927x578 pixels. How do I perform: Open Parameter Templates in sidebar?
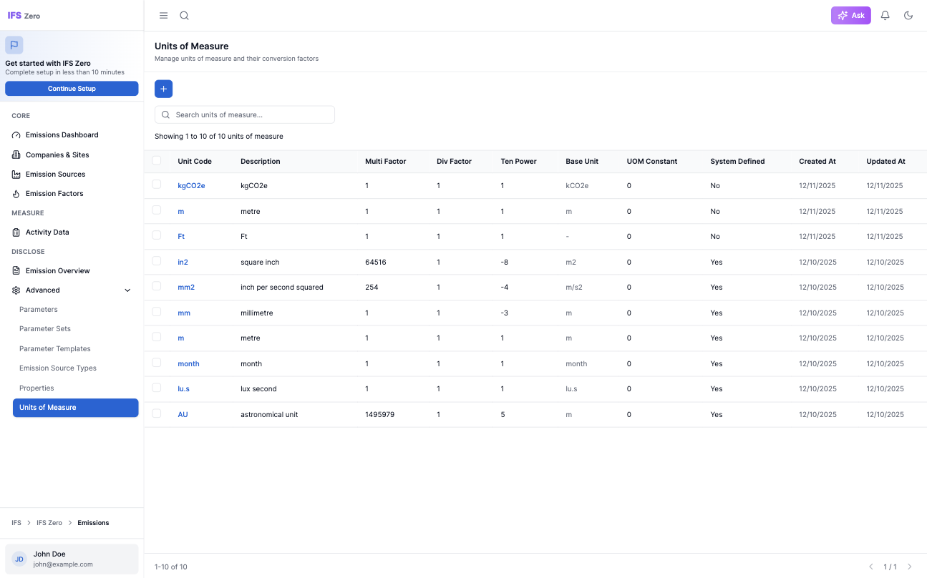[55, 349]
